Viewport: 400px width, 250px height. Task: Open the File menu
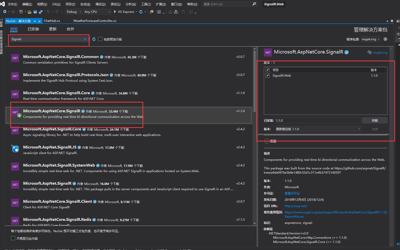click(12, 4)
